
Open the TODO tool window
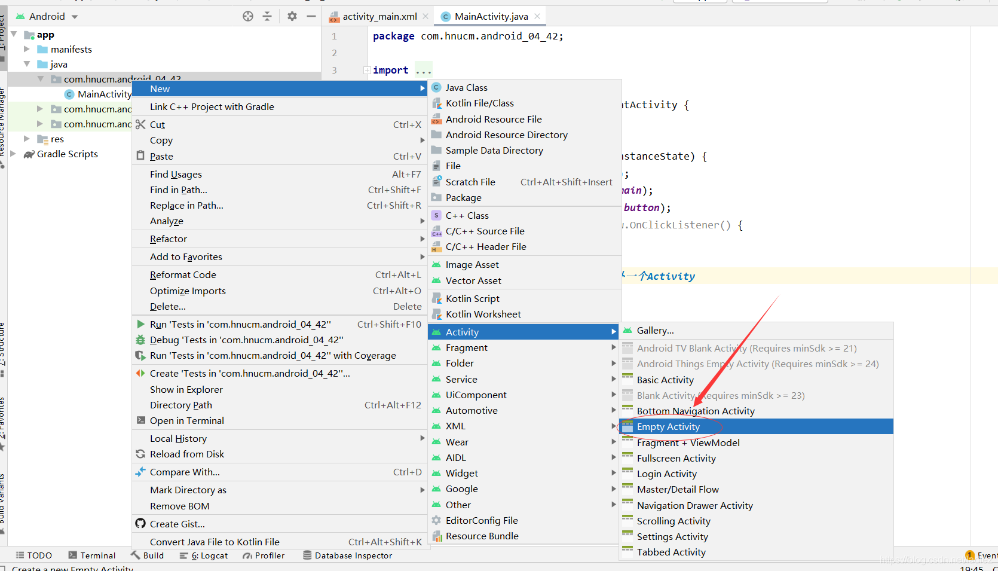tap(33, 555)
